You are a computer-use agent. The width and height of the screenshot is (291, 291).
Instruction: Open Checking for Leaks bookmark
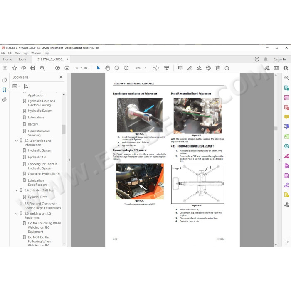coord(42,166)
